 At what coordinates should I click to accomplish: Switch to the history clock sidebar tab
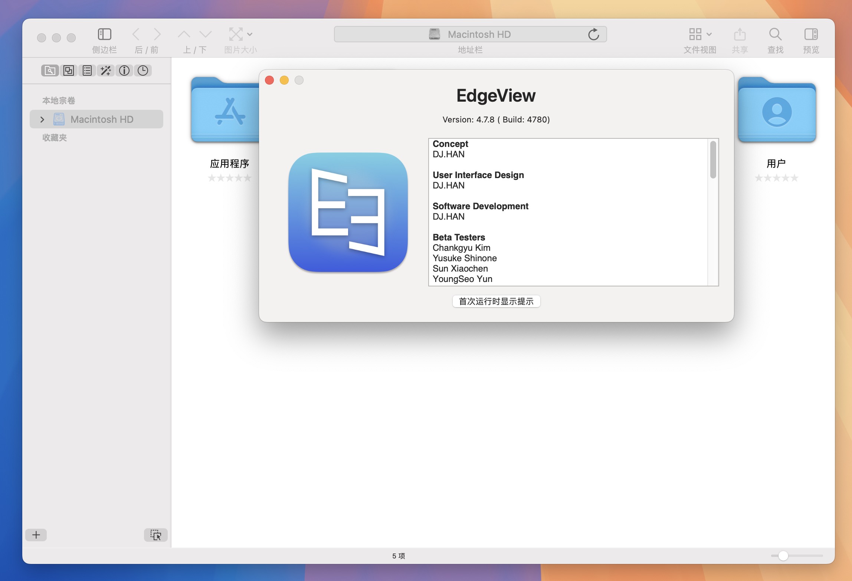143,70
